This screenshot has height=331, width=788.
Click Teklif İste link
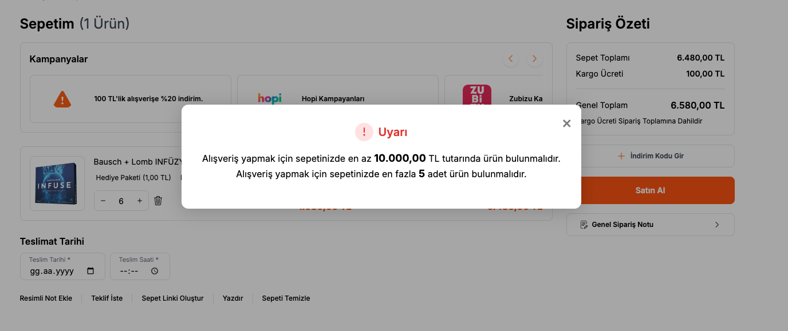(107, 298)
